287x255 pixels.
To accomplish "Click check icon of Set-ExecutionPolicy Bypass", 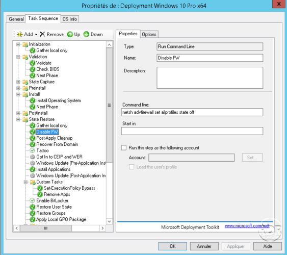I will [40, 188].
